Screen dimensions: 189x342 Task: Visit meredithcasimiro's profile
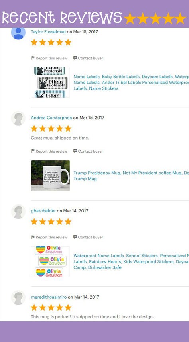pos(49,297)
